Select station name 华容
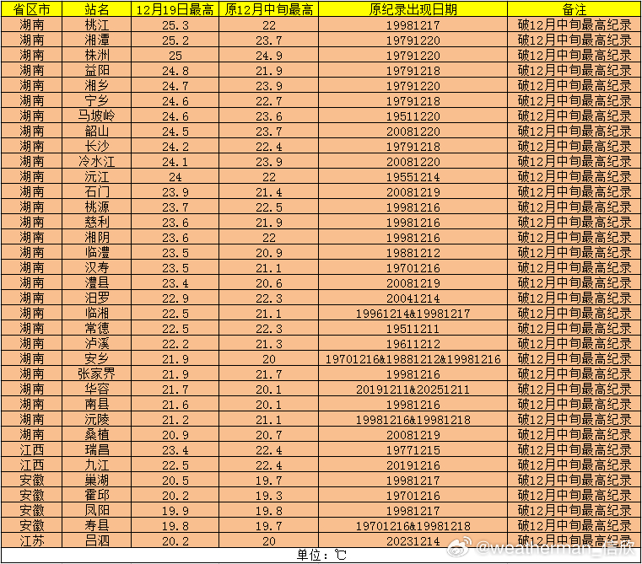 97,389
